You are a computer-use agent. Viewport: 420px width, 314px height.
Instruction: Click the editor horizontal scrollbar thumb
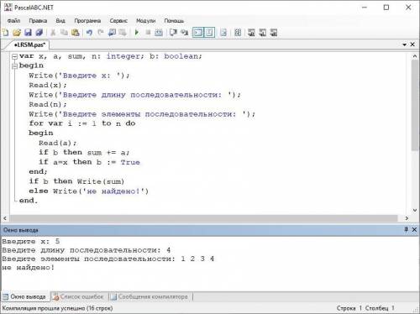(x=204, y=218)
